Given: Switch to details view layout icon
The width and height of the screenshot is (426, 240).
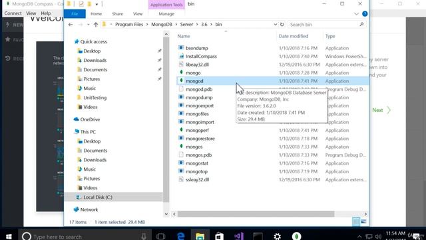Looking at the screenshot, I should pyautogui.click(x=356, y=222).
